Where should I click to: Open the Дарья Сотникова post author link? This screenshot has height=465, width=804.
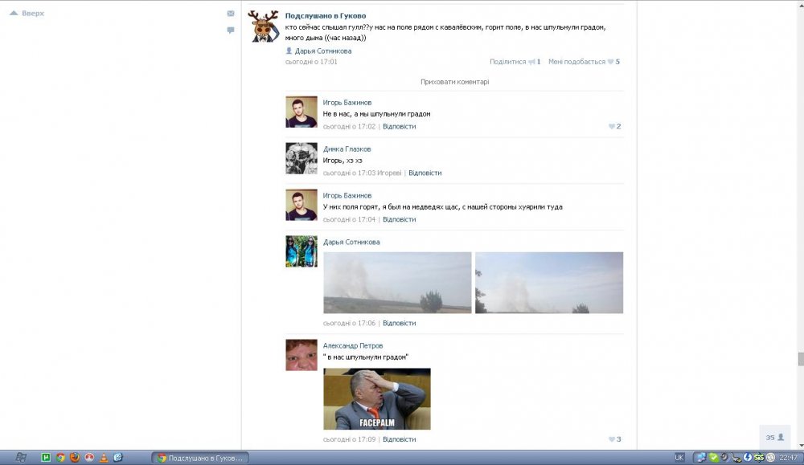pyautogui.click(x=323, y=51)
